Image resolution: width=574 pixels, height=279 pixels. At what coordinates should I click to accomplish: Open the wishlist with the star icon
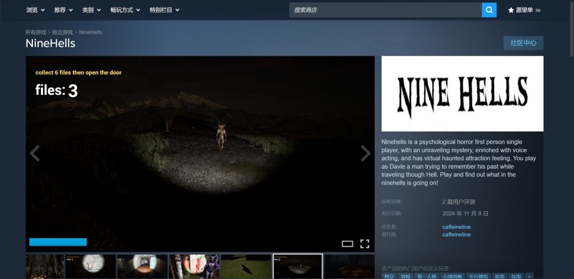(x=524, y=10)
